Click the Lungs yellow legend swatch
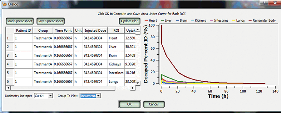Viewport: 281px width, 113px height. [234, 20]
